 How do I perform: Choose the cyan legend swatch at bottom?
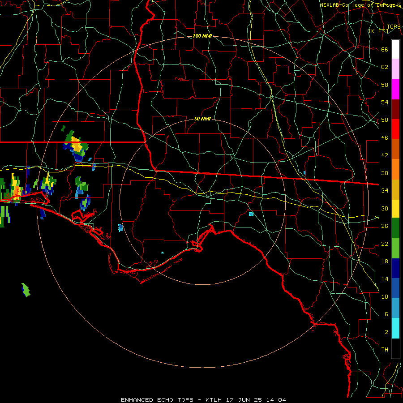[395, 328]
